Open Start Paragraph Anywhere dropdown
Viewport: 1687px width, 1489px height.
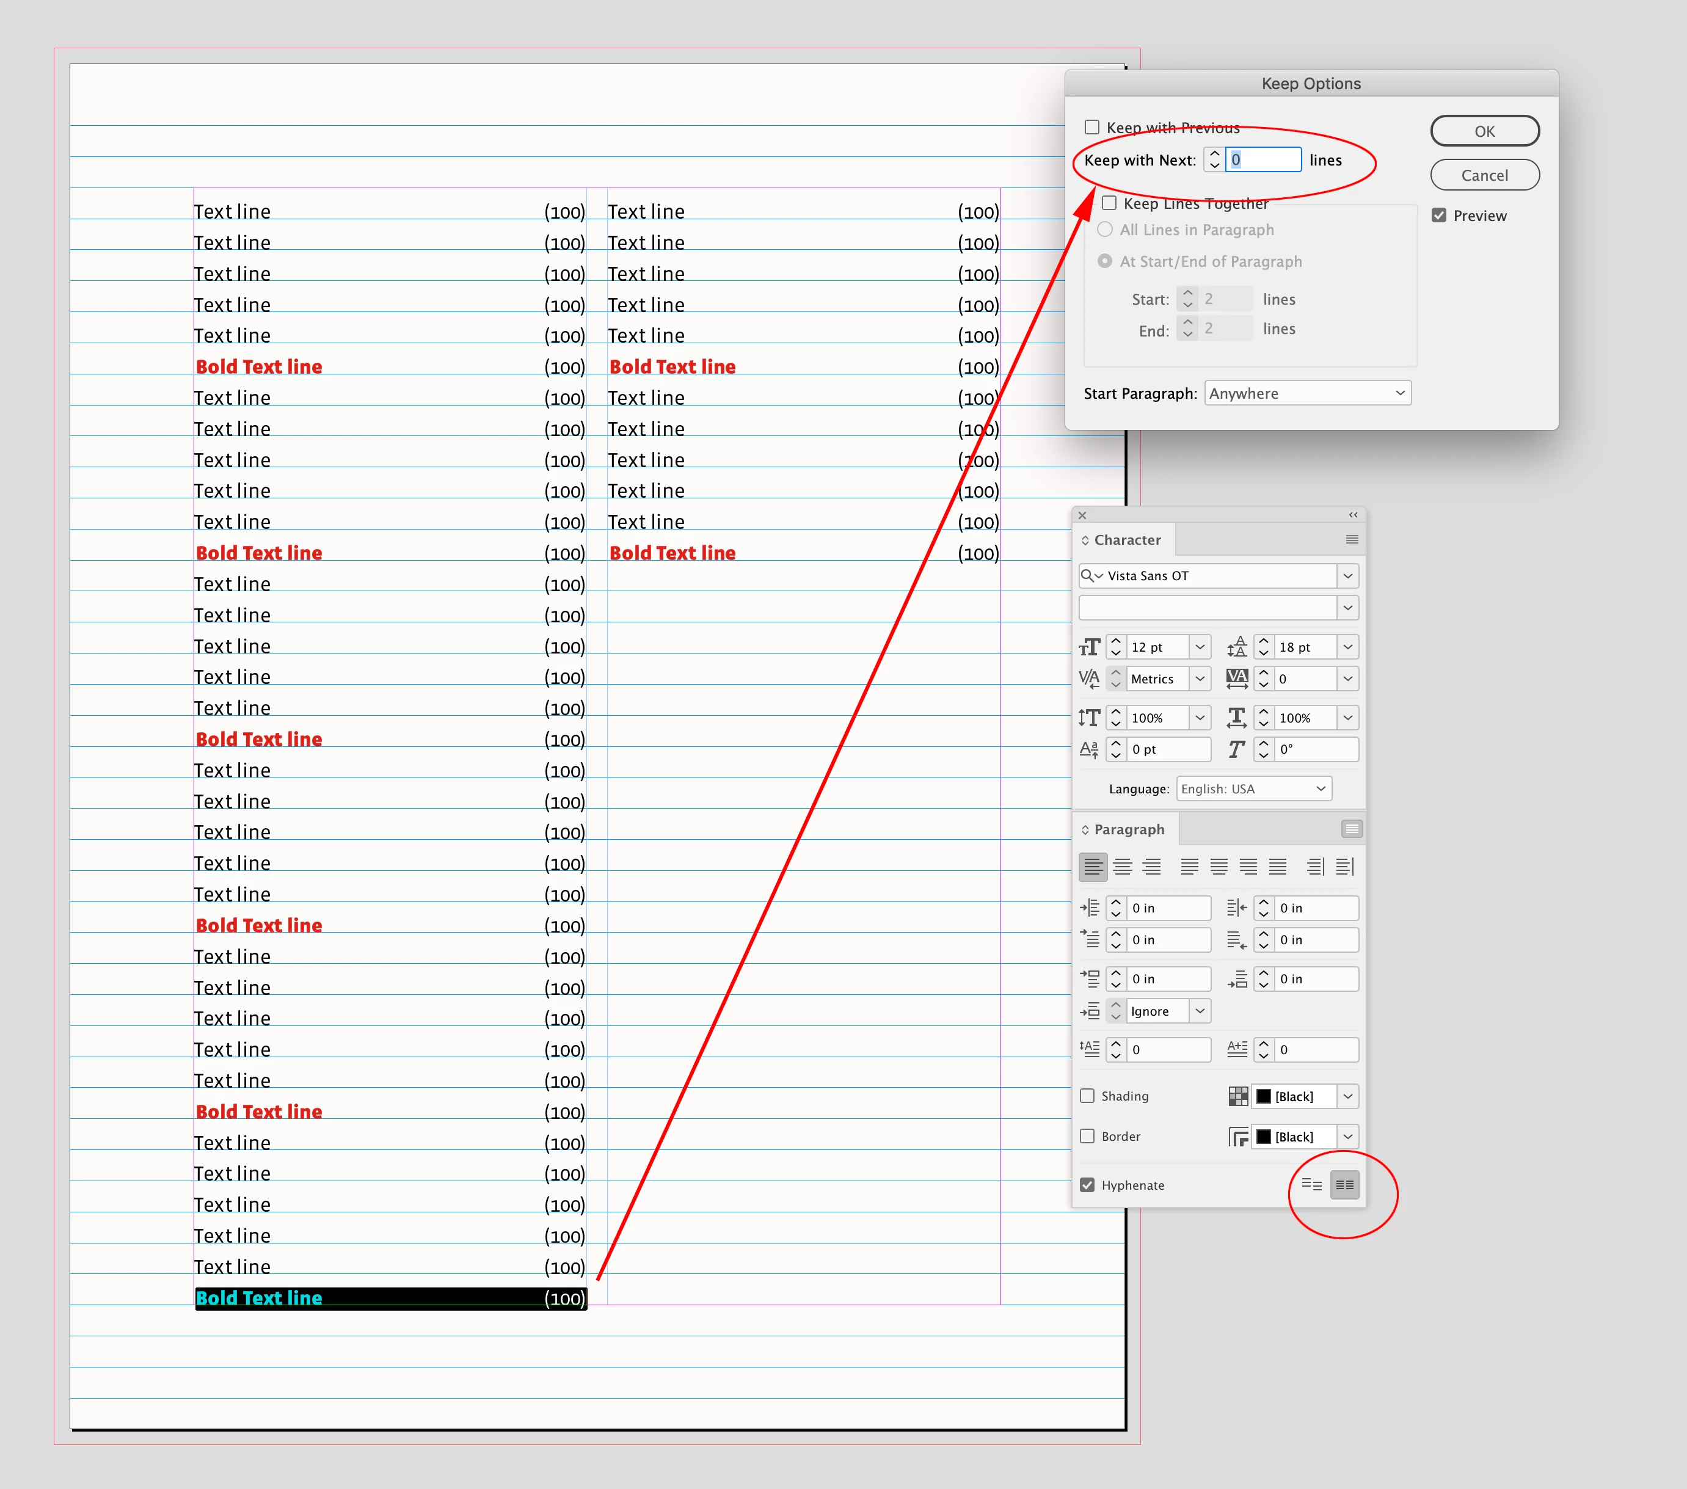(x=1307, y=393)
